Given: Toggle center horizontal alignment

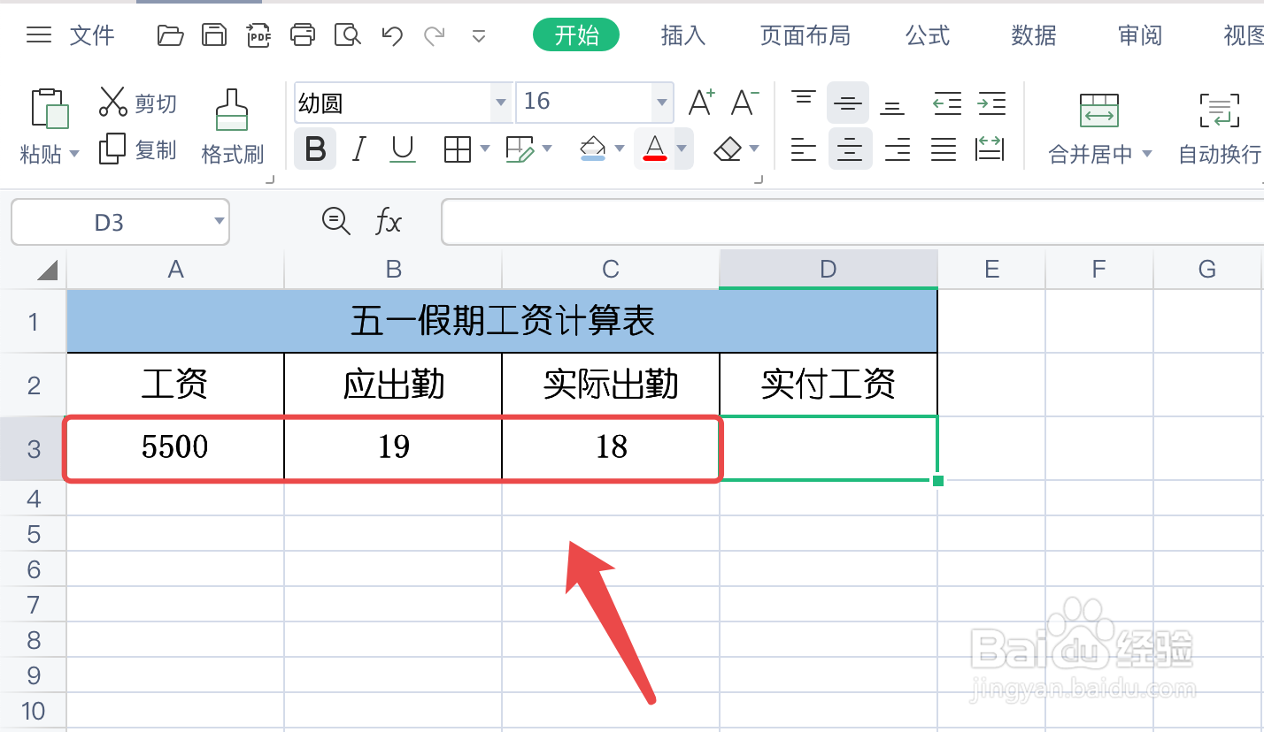Looking at the screenshot, I should pos(850,149).
